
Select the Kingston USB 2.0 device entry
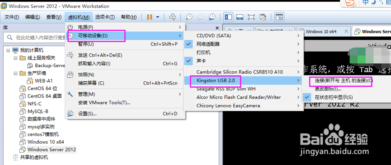pyautogui.click(x=243, y=81)
